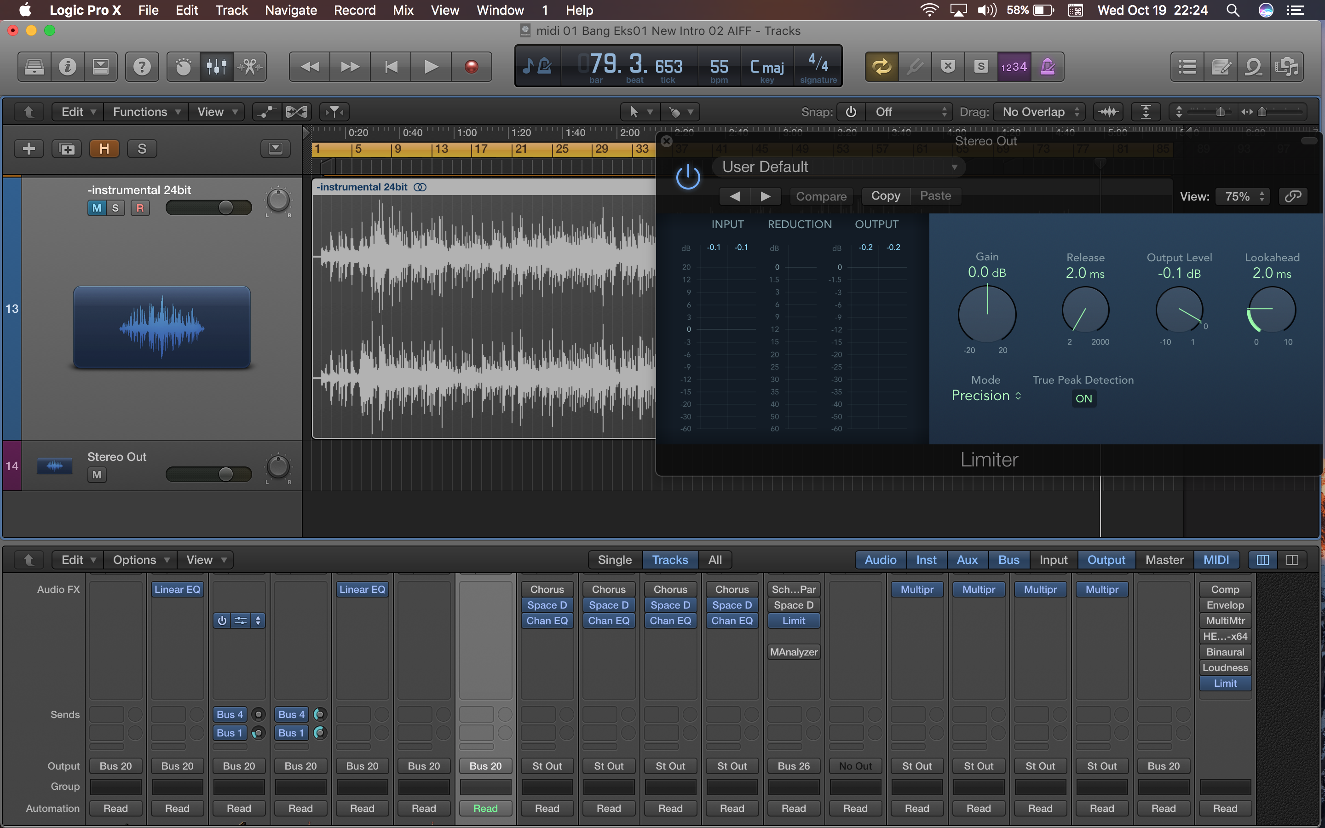This screenshot has height=828, width=1325.
Task: Click the Limiter Gain knob
Action: coord(987,314)
